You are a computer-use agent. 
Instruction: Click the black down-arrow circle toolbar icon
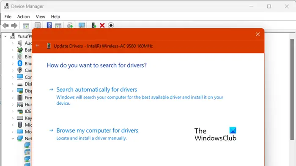111,25
